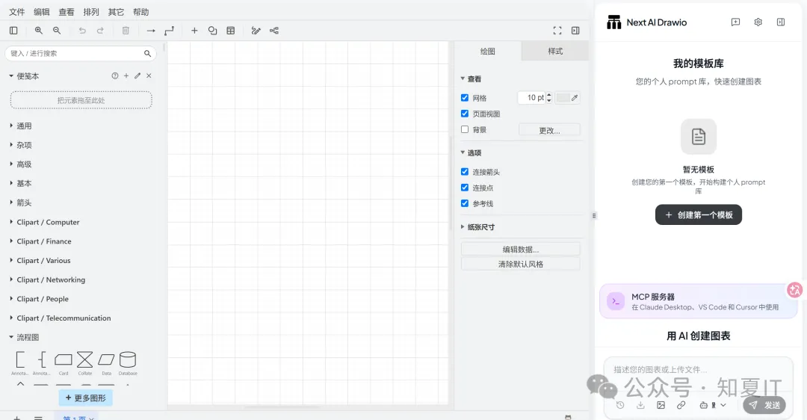Click the translate badge beside MCP card
Screen dimensions: 807x420
[794, 290]
